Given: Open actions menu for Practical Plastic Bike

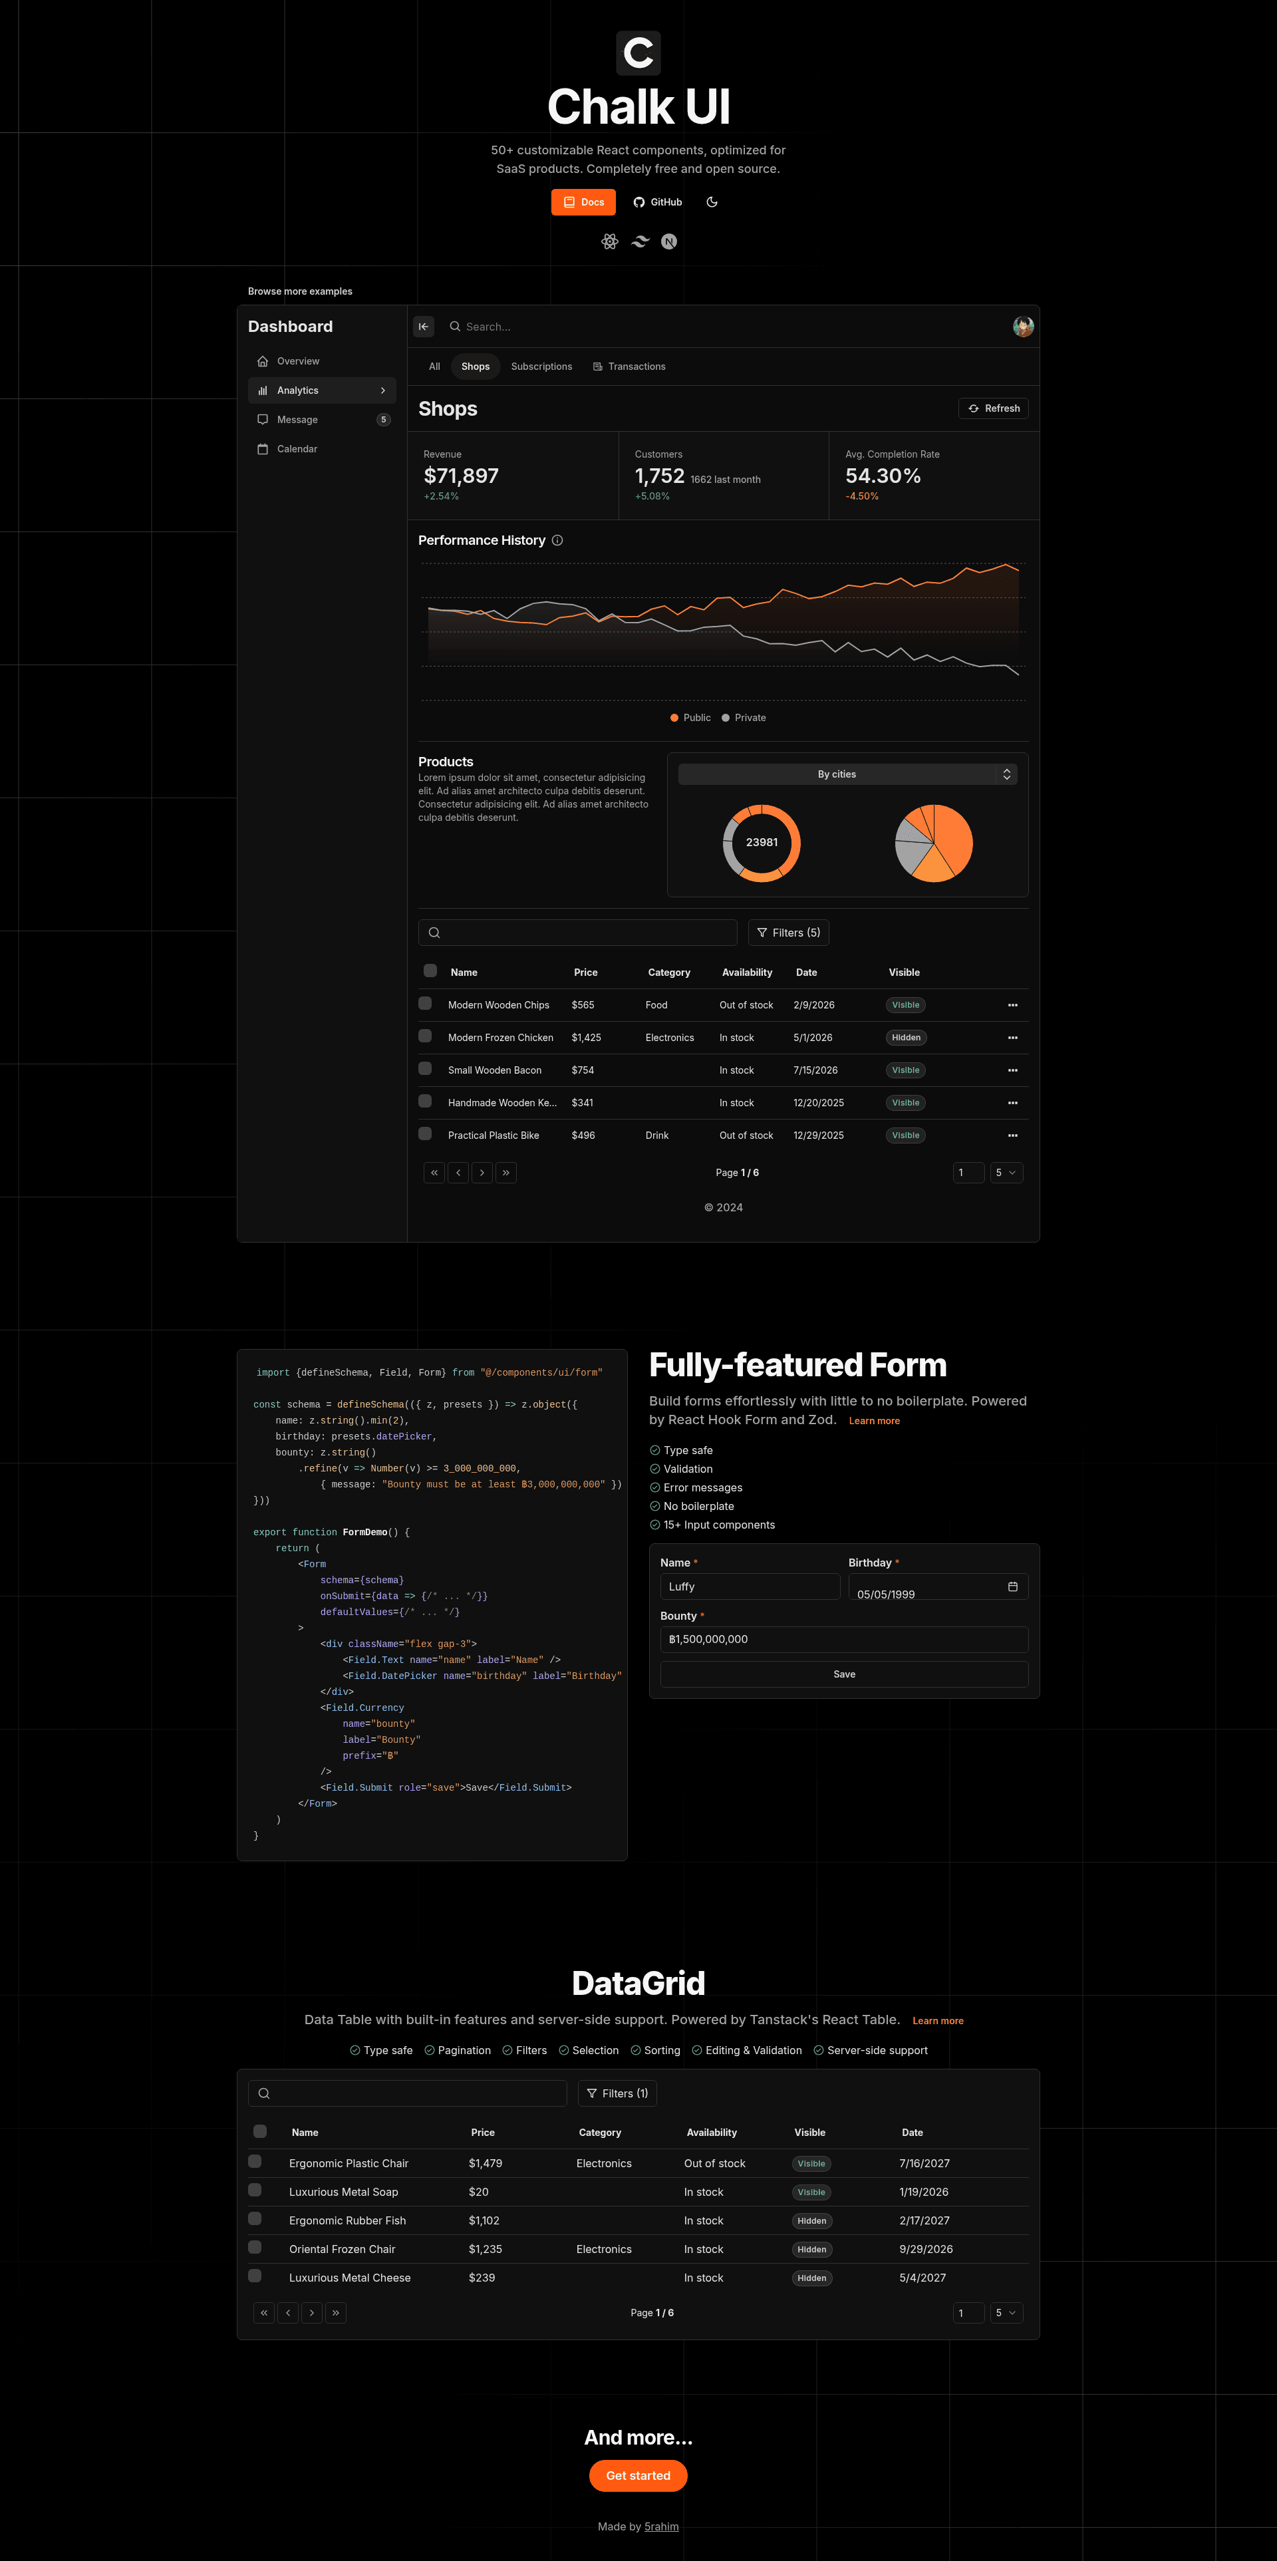Looking at the screenshot, I should point(1013,1135).
